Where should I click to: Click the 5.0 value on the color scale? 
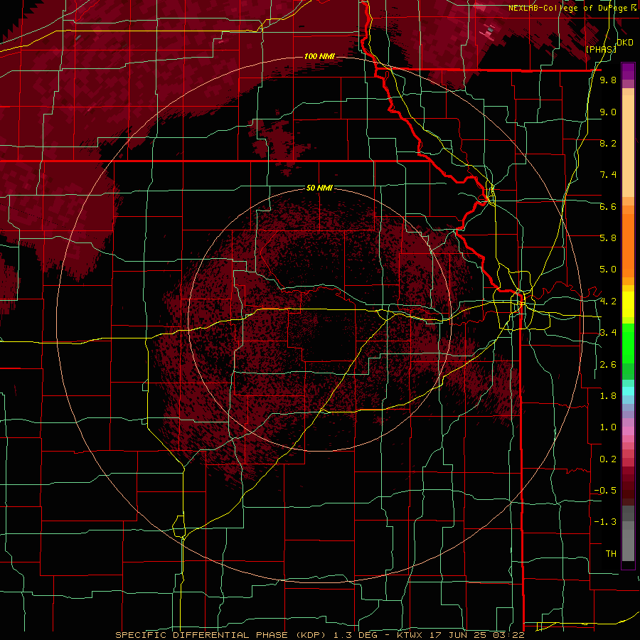pyautogui.click(x=608, y=270)
